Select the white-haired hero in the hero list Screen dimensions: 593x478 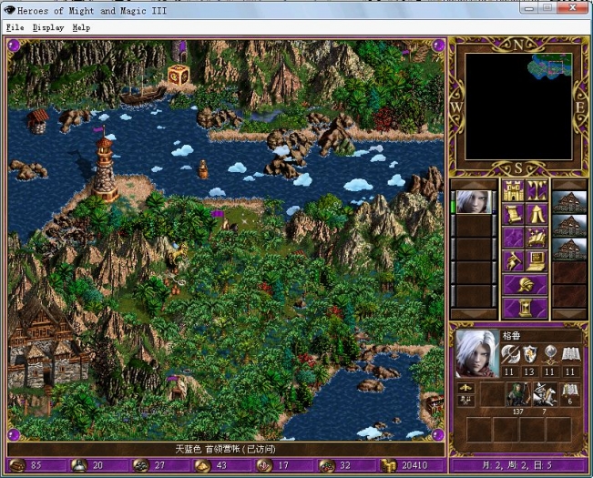474,202
